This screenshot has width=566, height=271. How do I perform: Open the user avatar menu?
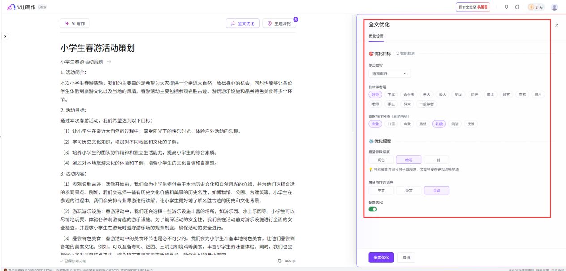tap(555, 7)
